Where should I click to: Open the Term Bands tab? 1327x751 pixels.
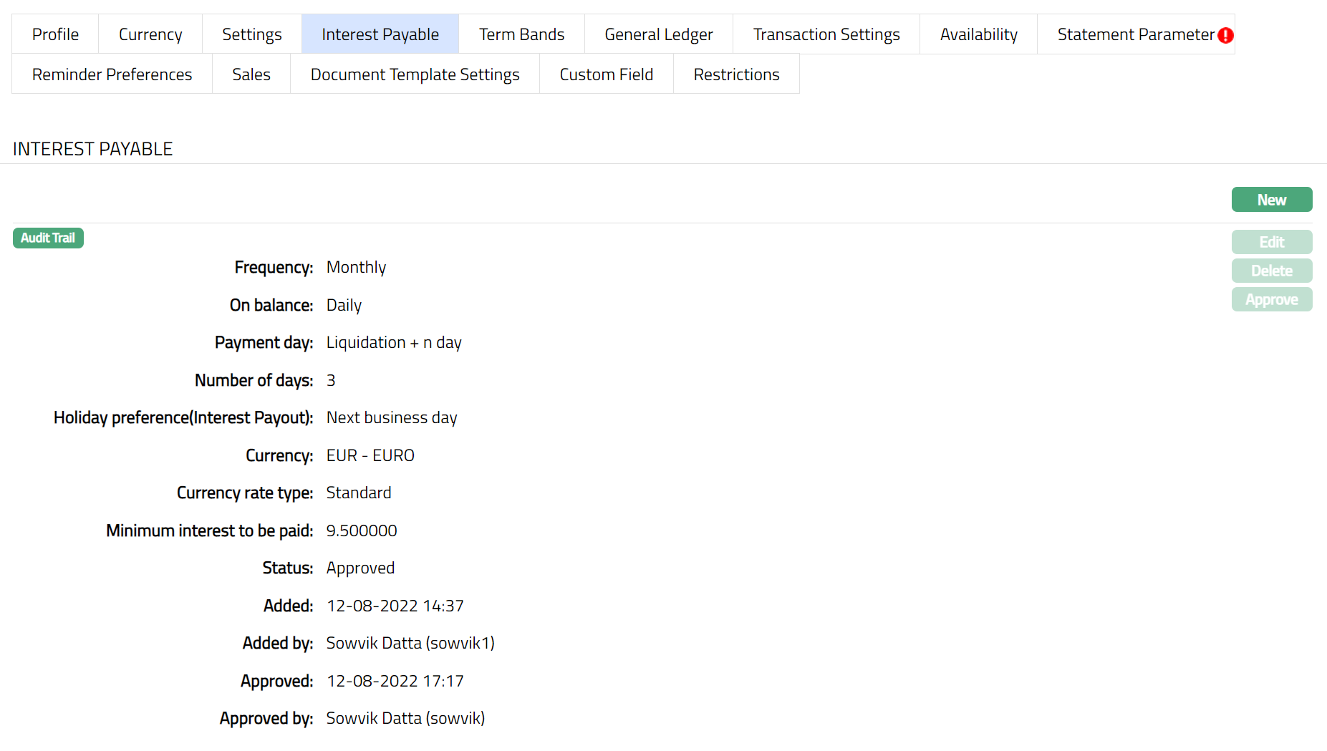(x=521, y=34)
